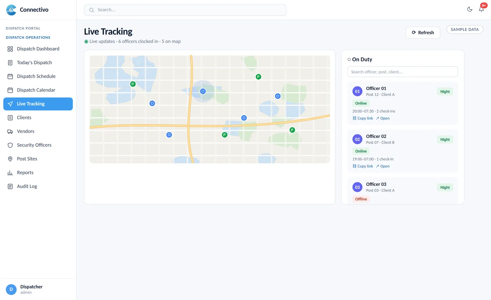The image size is (491, 300).
Task: Click the DISPATCH OPERATIONS section label
Action: [28, 38]
